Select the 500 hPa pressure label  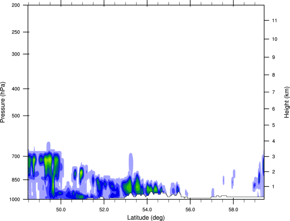[16, 116]
